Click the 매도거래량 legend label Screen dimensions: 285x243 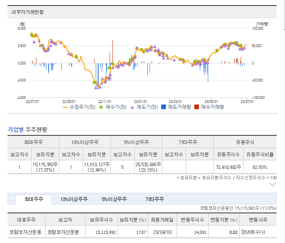pos(180,107)
